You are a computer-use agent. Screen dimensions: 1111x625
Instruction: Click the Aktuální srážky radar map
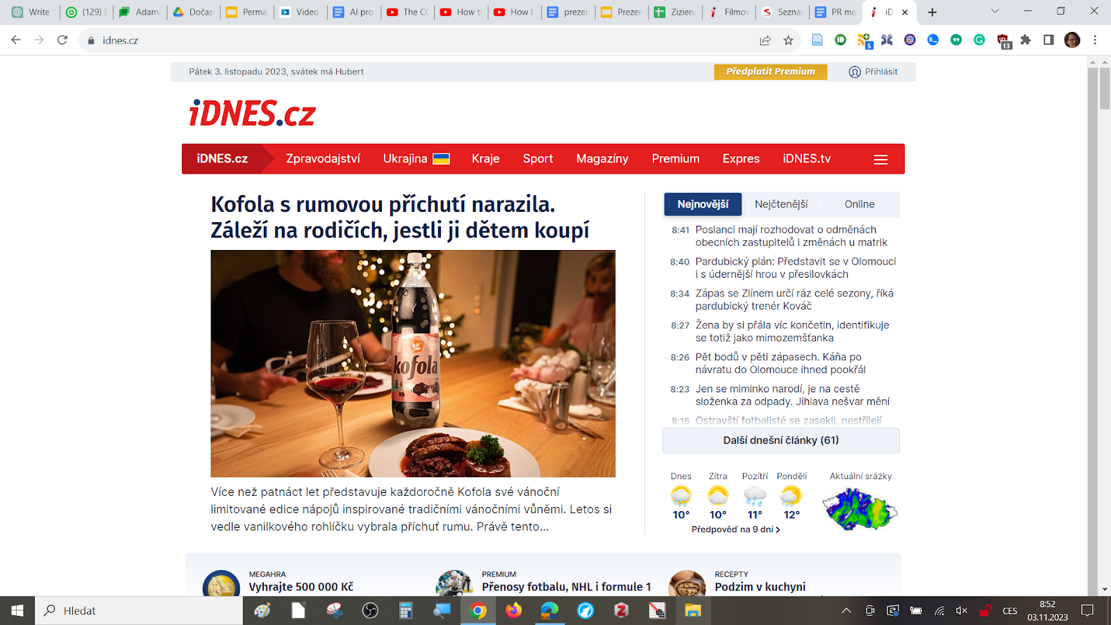(x=860, y=509)
